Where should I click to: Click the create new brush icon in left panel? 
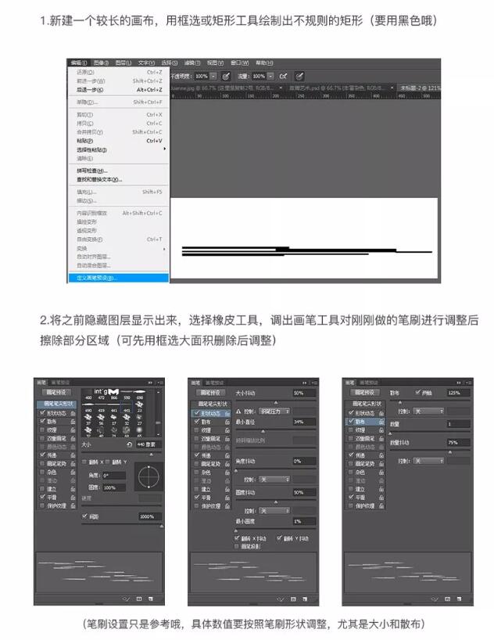click(x=151, y=599)
